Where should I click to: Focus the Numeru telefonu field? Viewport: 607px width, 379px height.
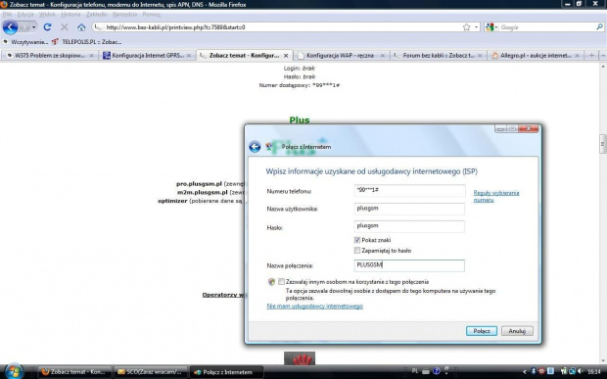pyautogui.click(x=409, y=190)
